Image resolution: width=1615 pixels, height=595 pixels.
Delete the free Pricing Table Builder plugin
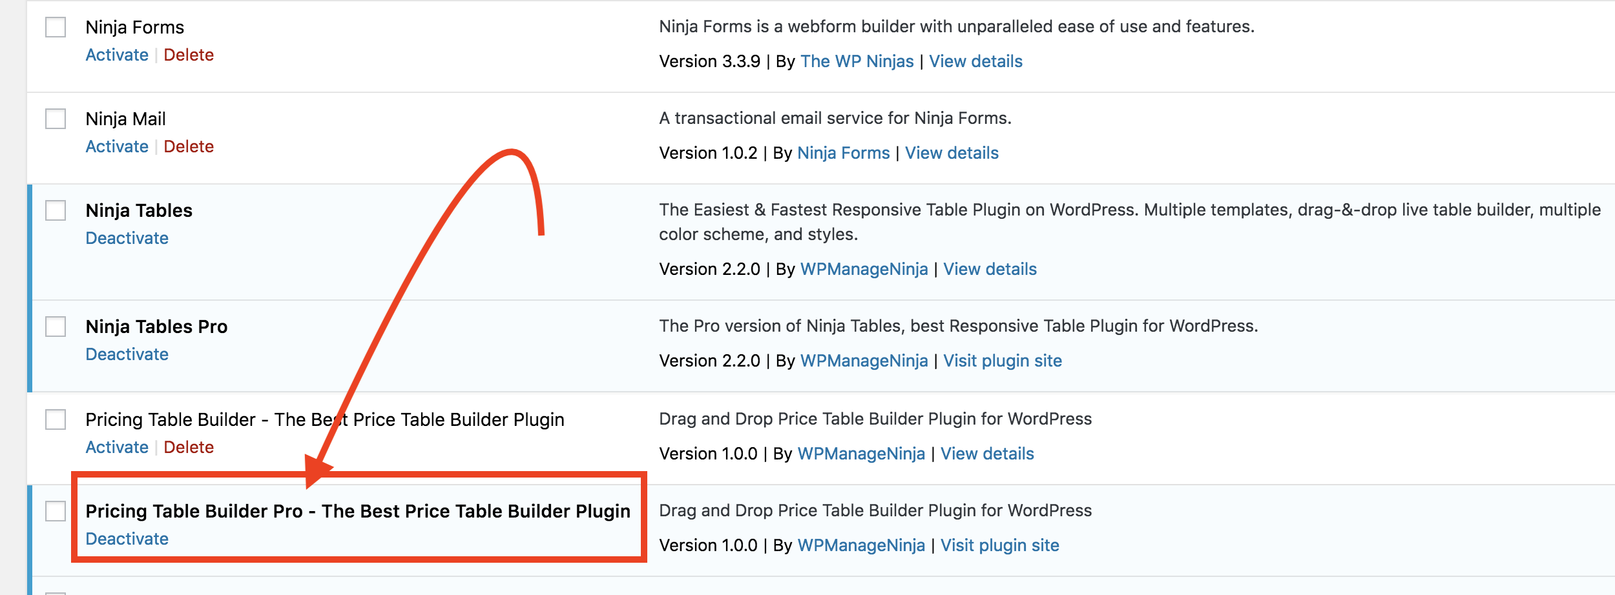[189, 447]
